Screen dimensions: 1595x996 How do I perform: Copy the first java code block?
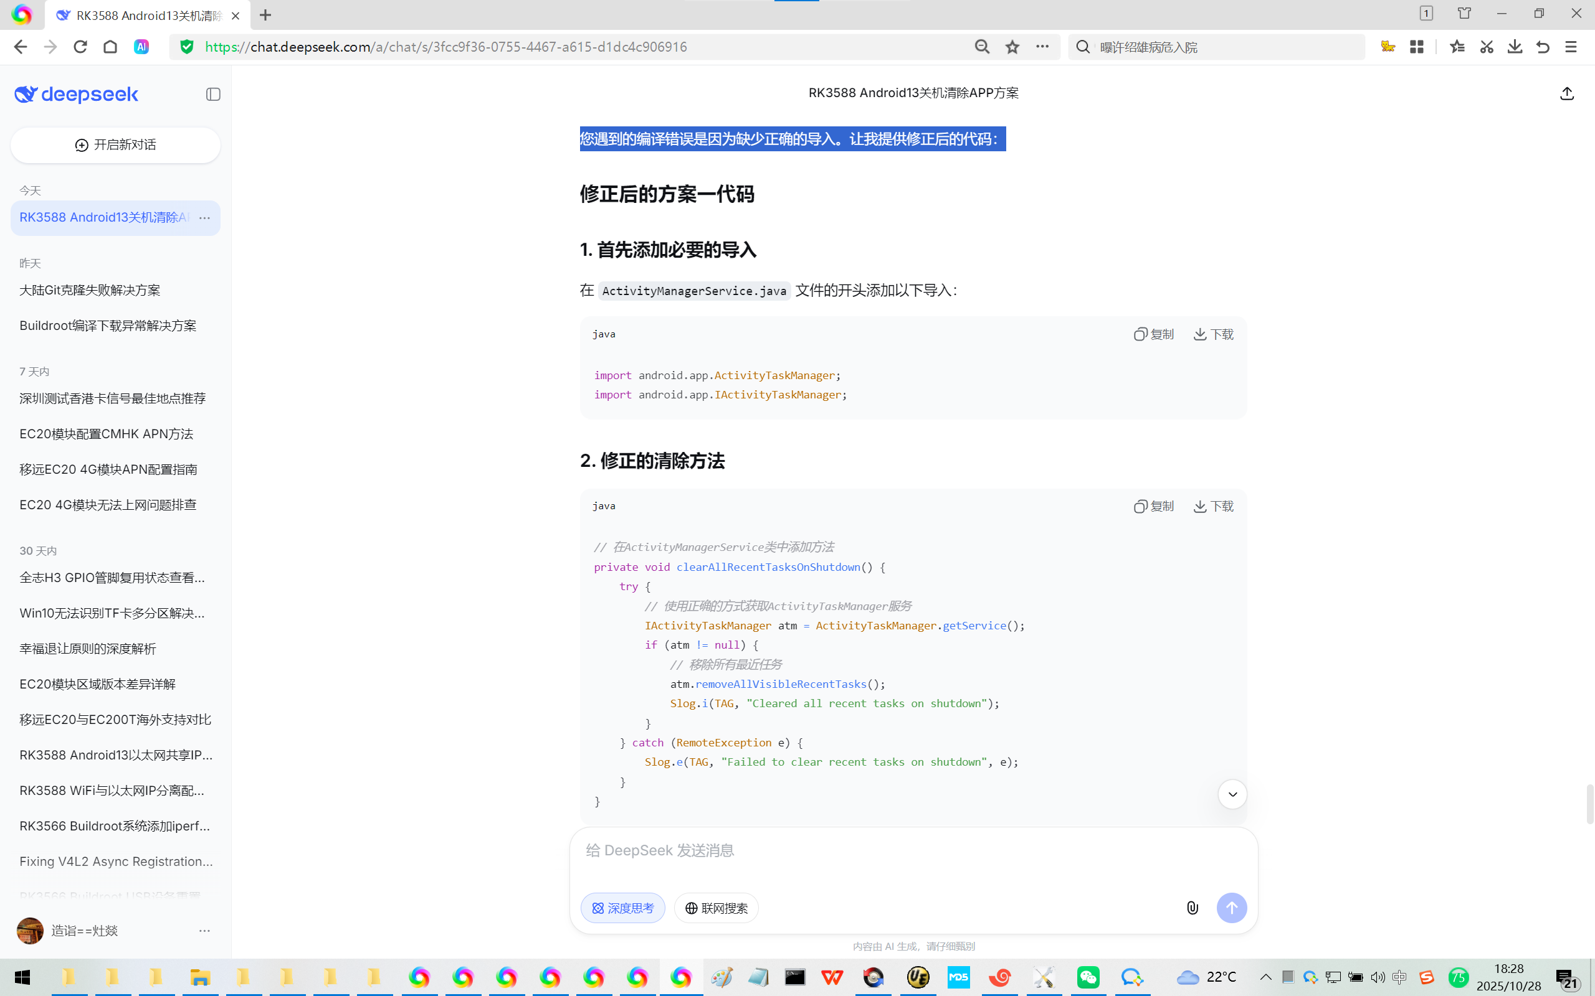click(x=1154, y=334)
